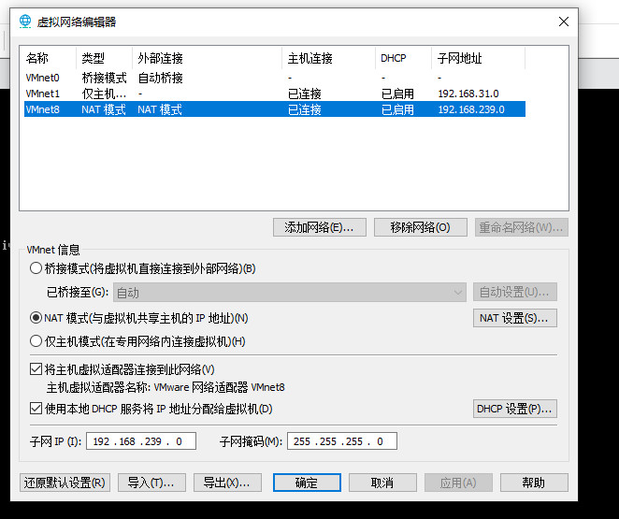Click 桥接模式 type cell of VMnet0

(x=104, y=78)
